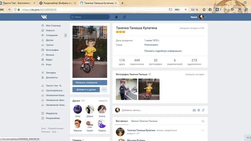Search wall posts with magnifier icon
251x141 pixels.
[x=203, y=121]
